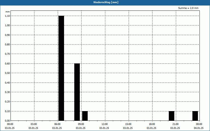This screenshot has width=210, height=131.
Task: Select the 06:00 time axis label
Action: pyautogui.click(x=57, y=124)
